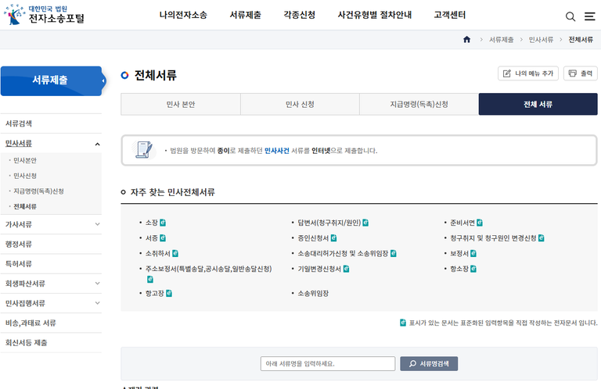The width and height of the screenshot is (601, 389).
Task: Switch to the 지급명령(독촉)신청 tab
Action: pos(419,104)
